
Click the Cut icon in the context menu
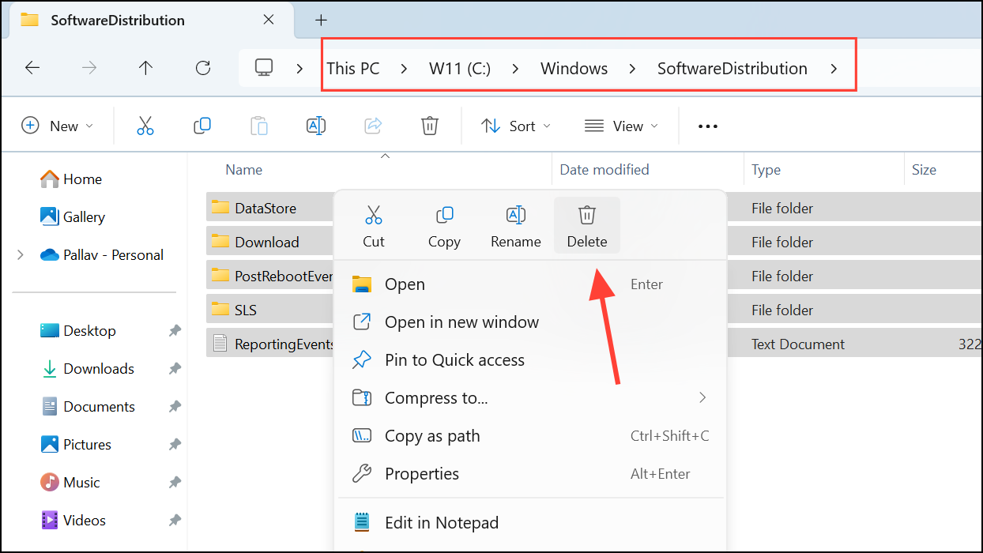[373, 224]
